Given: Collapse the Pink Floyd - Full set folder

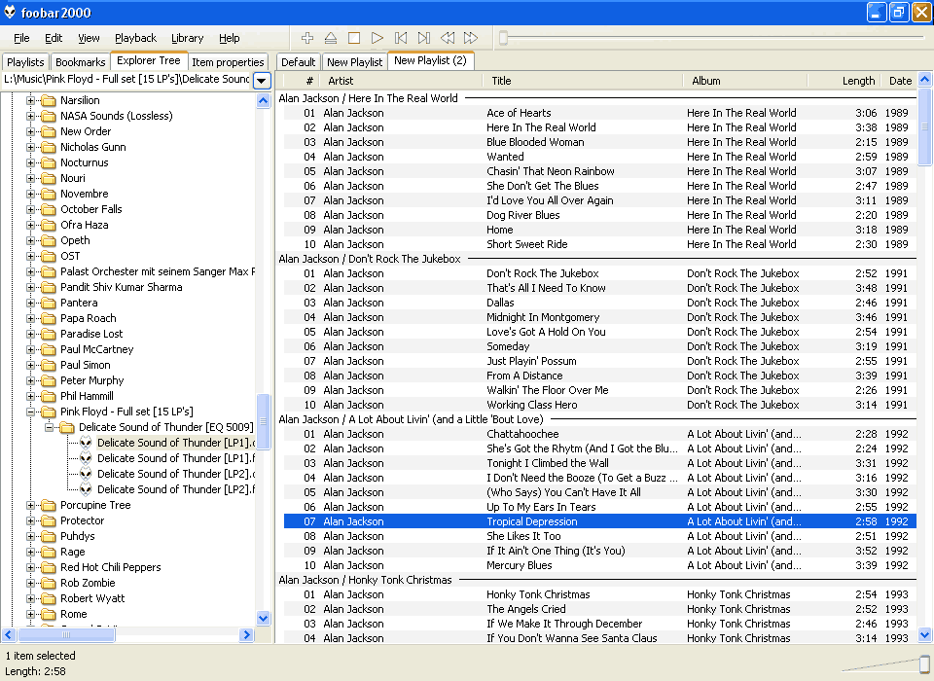Looking at the screenshot, I should pyautogui.click(x=30, y=412).
